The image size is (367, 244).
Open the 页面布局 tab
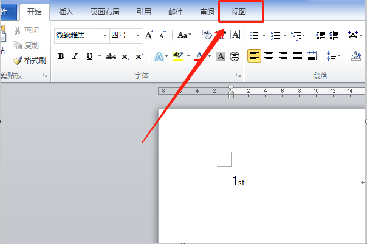tap(105, 12)
